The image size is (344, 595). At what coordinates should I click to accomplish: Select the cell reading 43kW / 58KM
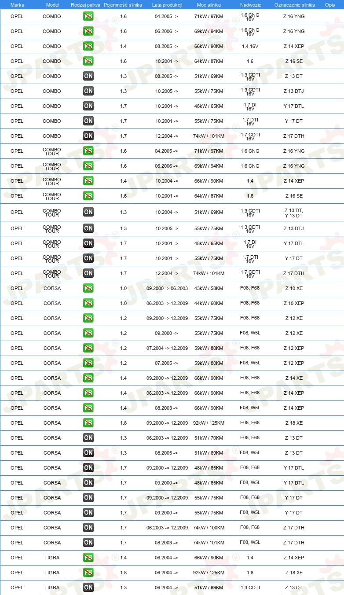coord(209,288)
